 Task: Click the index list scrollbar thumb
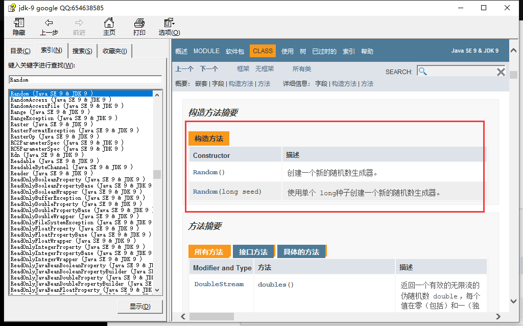point(157,174)
